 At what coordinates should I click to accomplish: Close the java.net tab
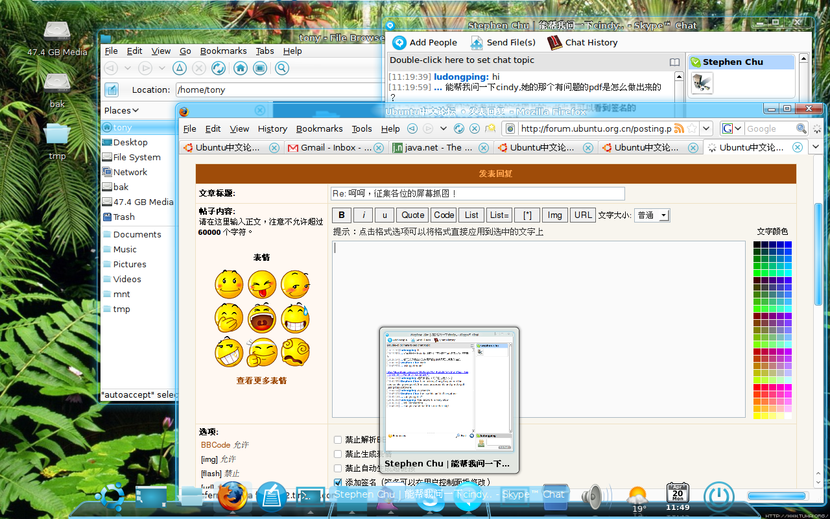pos(483,147)
